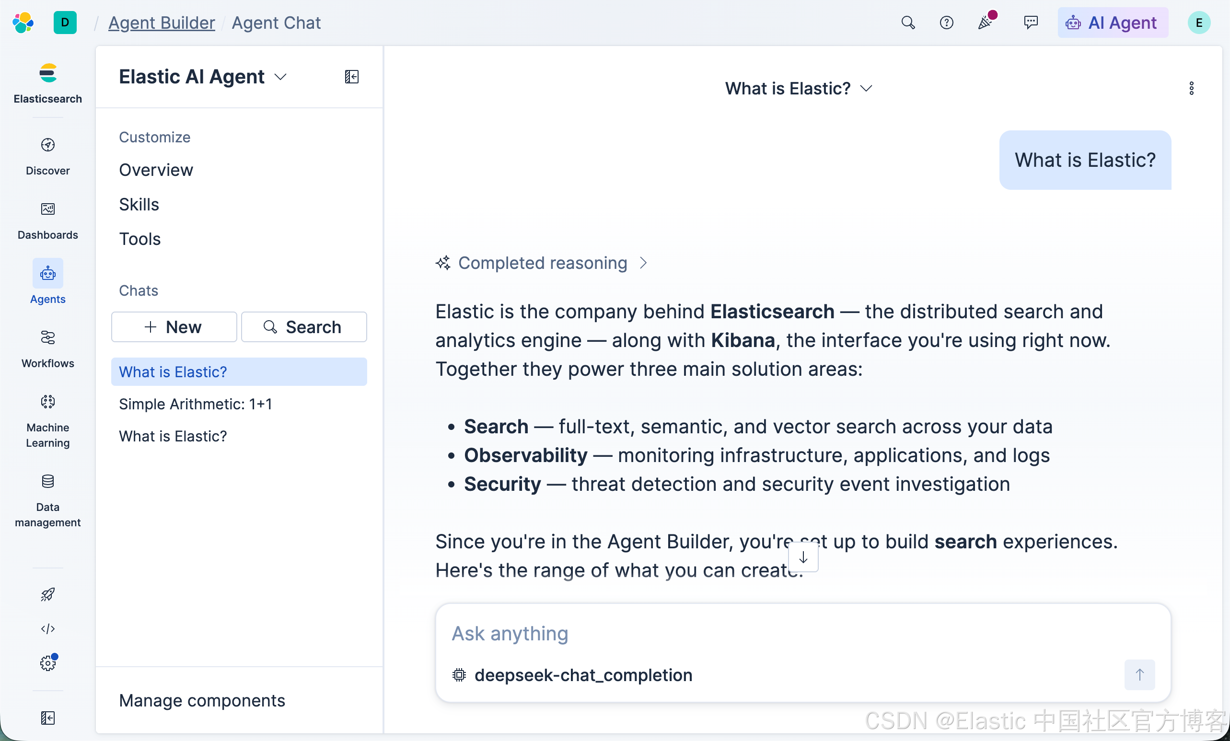1230x741 pixels.
Task: Open the Elastic logo home icon
Action: (23, 23)
